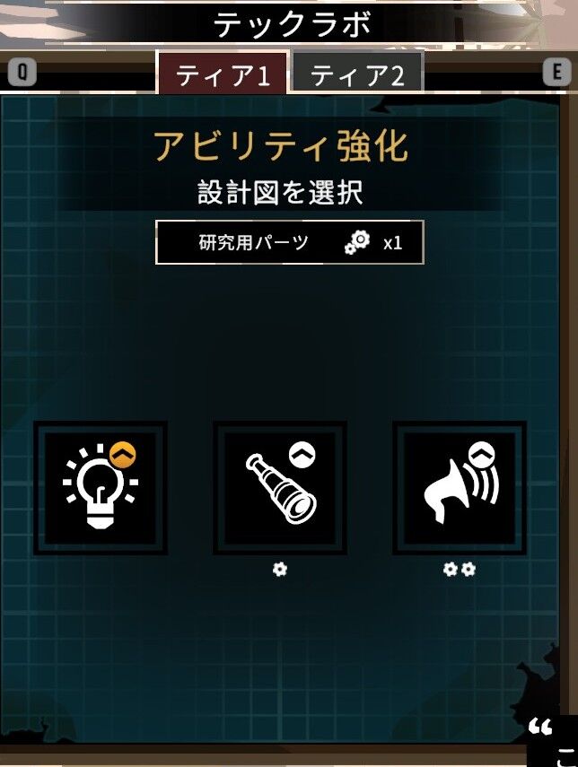
Task: Switch to the ティア2 tab
Action: pyautogui.click(x=357, y=74)
